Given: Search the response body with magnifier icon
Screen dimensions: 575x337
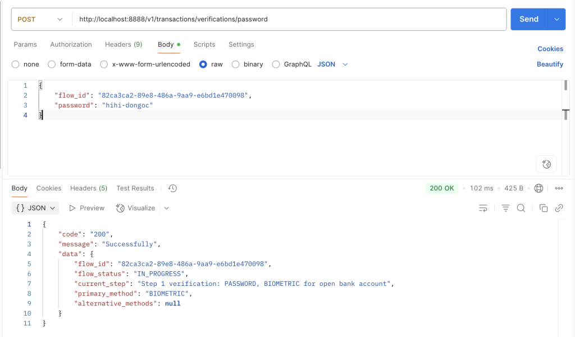Looking at the screenshot, I should [521, 208].
